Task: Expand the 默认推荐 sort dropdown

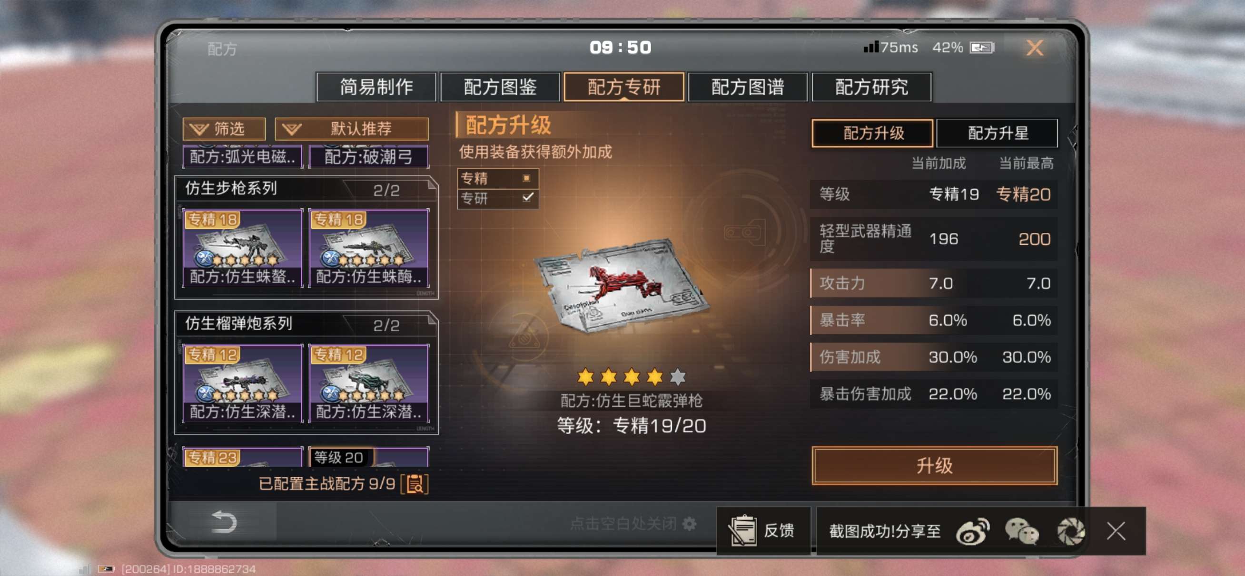Action: pos(351,129)
